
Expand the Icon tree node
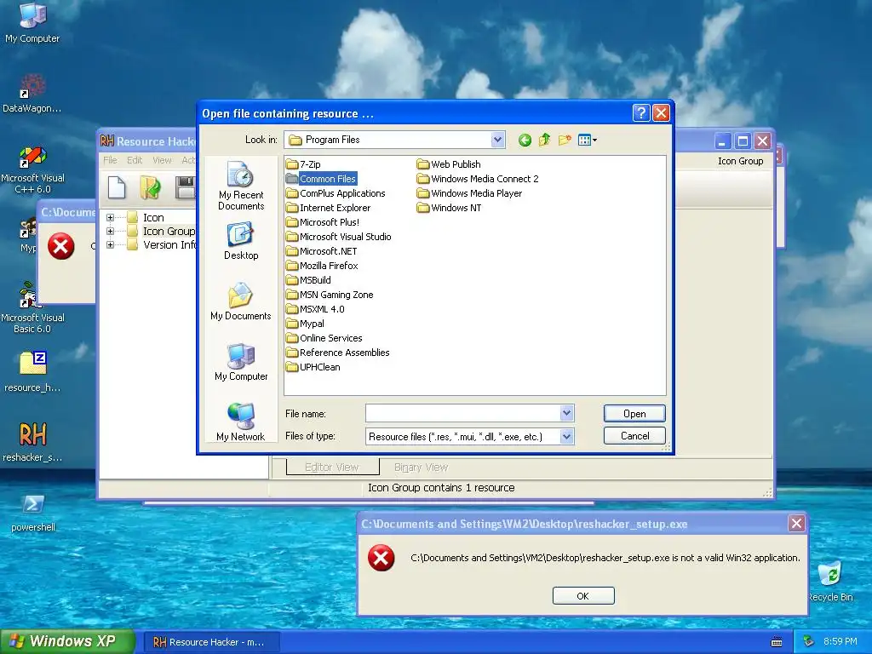(110, 217)
